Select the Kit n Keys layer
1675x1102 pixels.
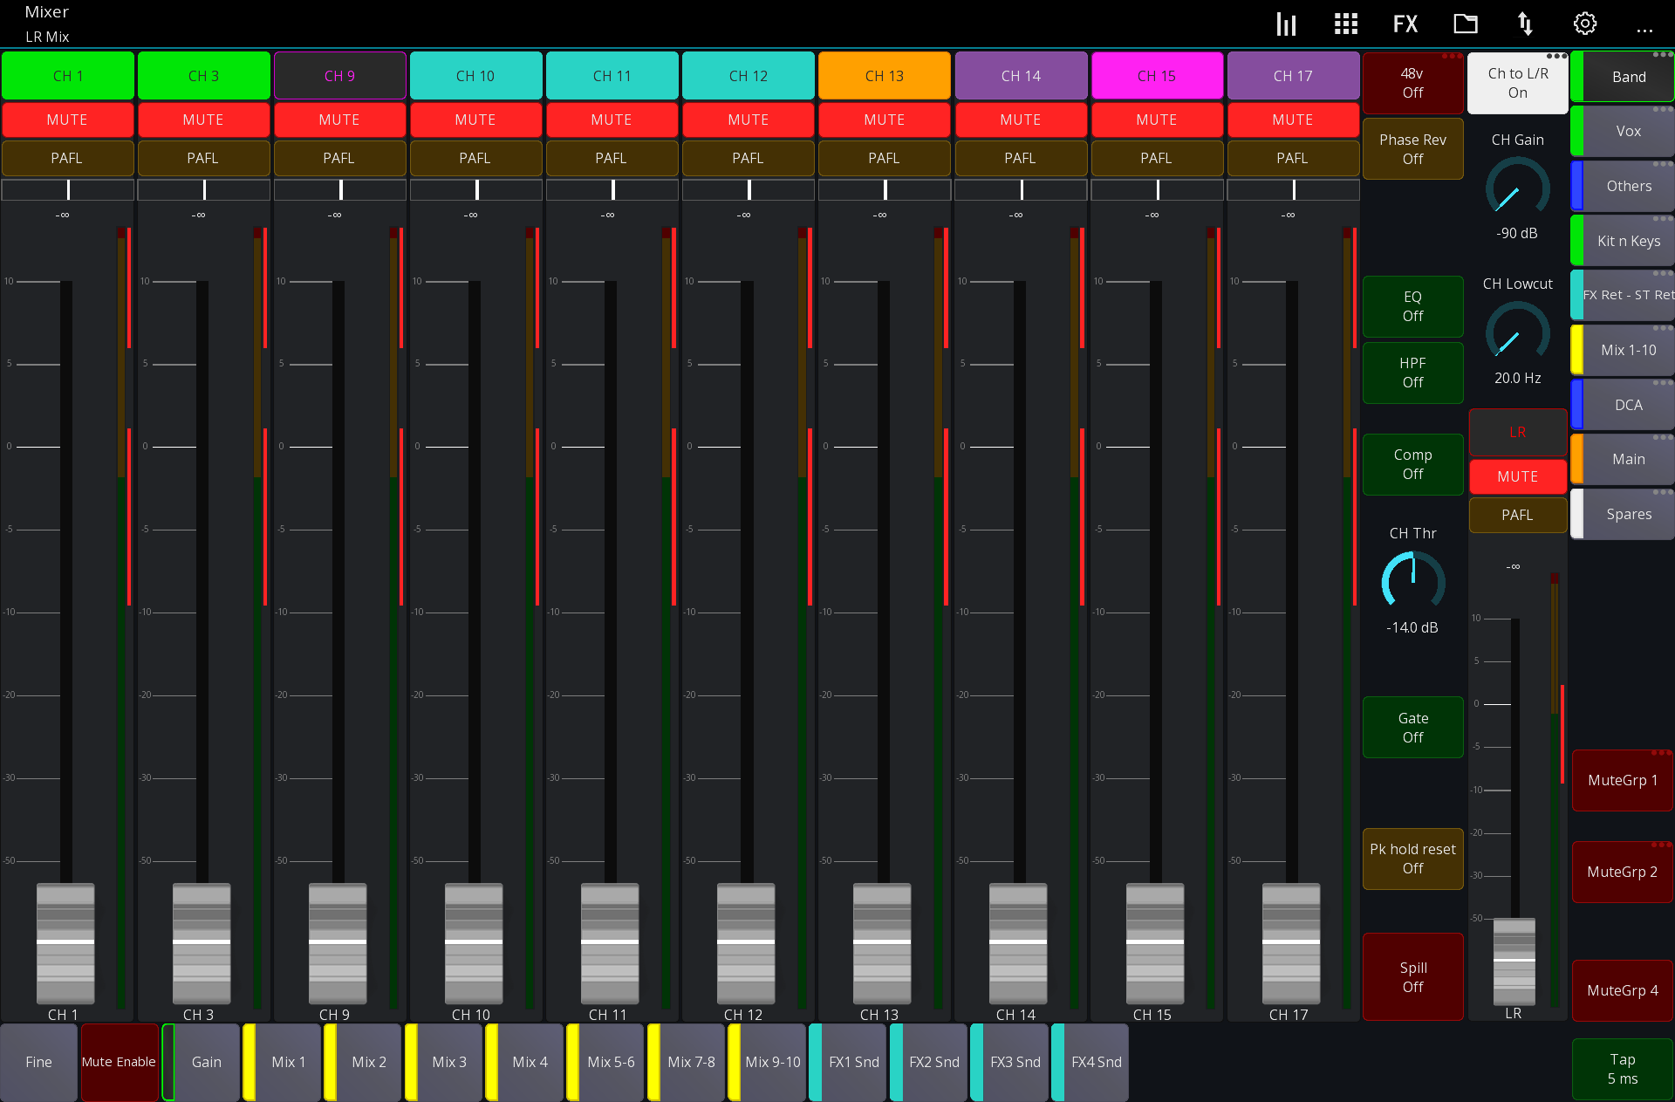1623,241
